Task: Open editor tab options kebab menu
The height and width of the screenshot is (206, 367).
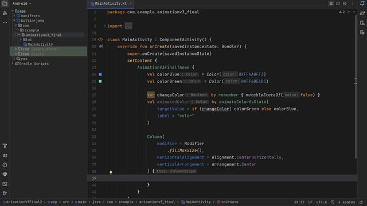Action: [353, 3]
